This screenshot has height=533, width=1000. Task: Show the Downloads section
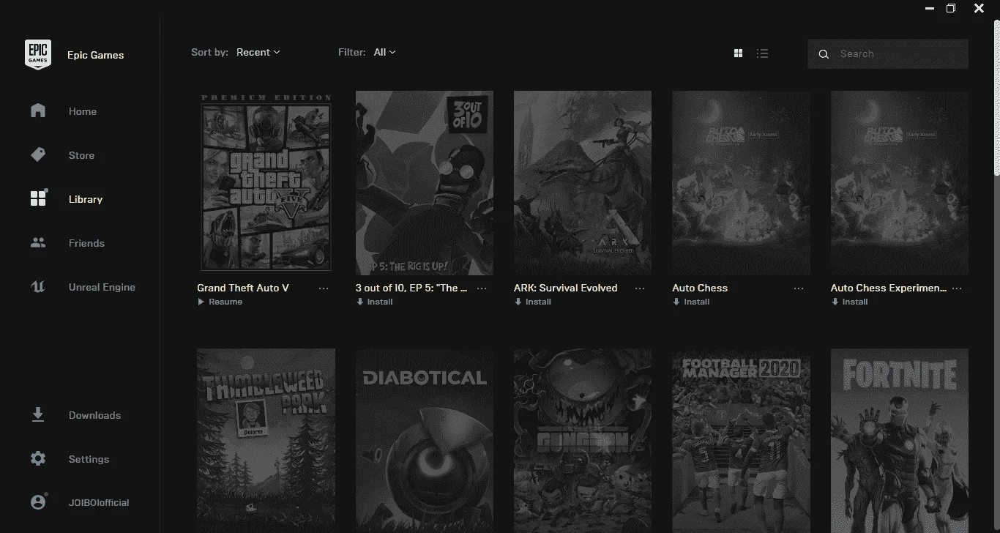tap(94, 415)
